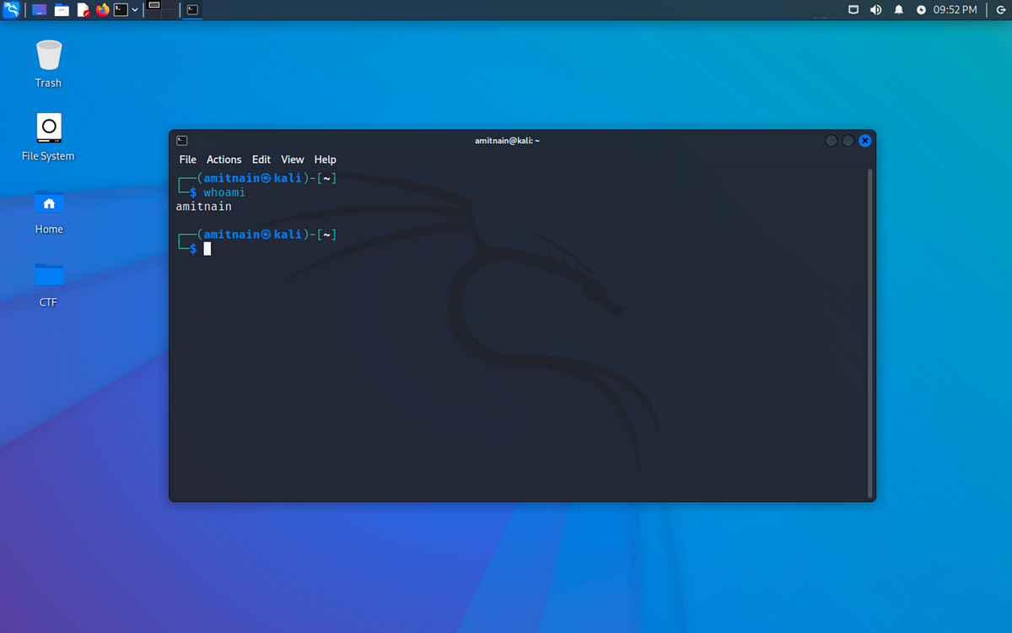The height and width of the screenshot is (633, 1012).
Task: Open the text editor from the taskbar
Action: 82,9
